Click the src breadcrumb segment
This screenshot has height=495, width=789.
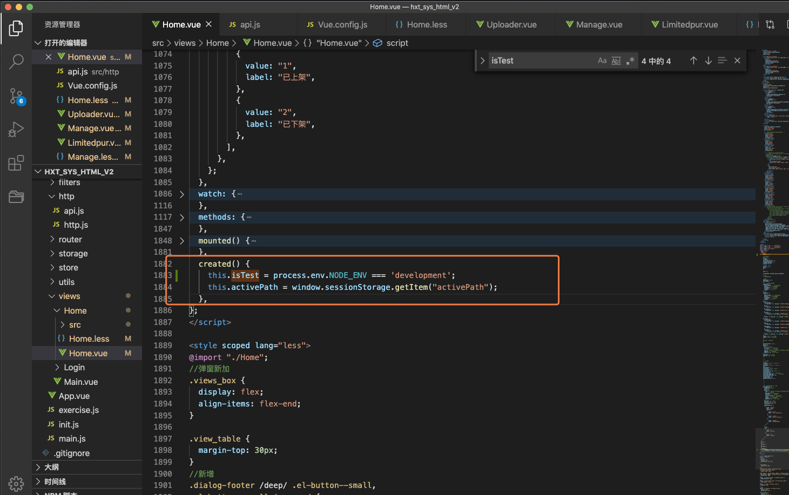point(158,43)
